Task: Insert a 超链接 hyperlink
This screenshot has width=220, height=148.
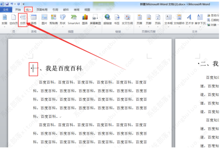Action: tap(108, 20)
